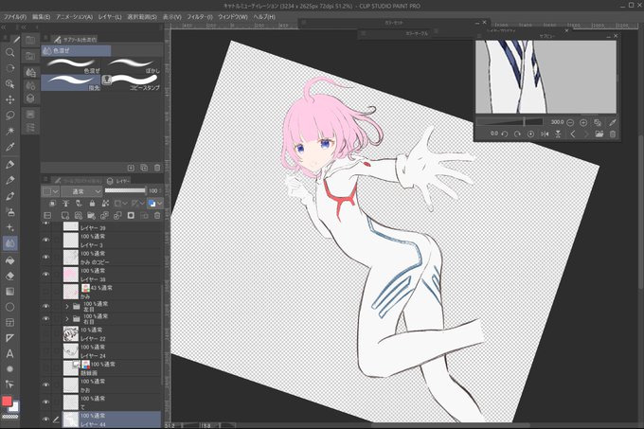Select the Operation object tool
This screenshot has width=644, height=429.
[x=9, y=83]
